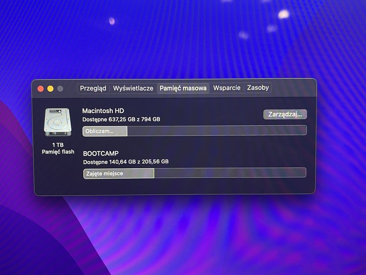Viewport: 366px width, 275px height.
Task: Click the Obliczam... segment in storage bar
Action: point(105,131)
